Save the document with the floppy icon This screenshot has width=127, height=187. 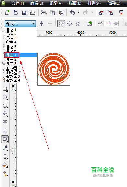(24, 12)
